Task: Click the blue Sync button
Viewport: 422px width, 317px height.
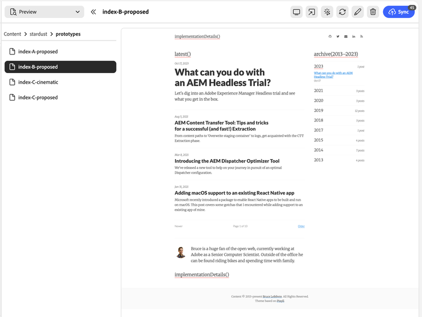Action: coord(398,12)
